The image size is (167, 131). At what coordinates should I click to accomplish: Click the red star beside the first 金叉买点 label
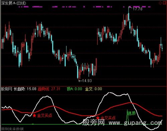pyautogui.click(x=34, y=116)
